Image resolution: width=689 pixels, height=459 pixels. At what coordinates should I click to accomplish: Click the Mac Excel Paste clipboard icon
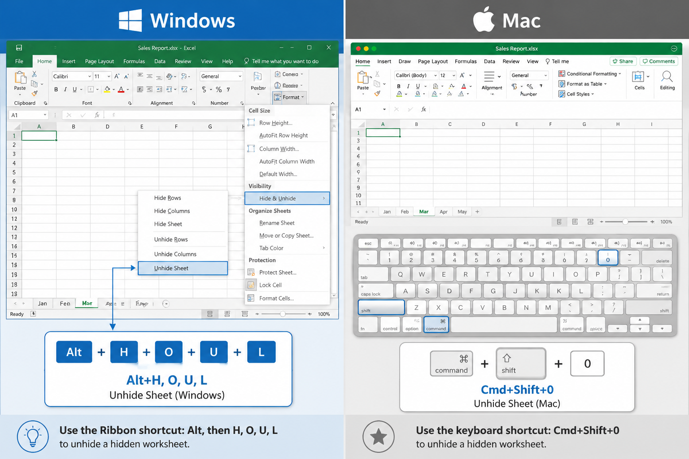[x=363, y=78]
